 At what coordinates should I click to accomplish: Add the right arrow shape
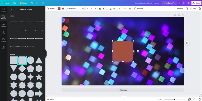[39, 94]
